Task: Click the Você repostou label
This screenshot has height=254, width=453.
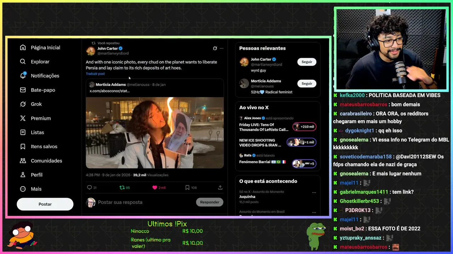Action: [x=108, y=43]
